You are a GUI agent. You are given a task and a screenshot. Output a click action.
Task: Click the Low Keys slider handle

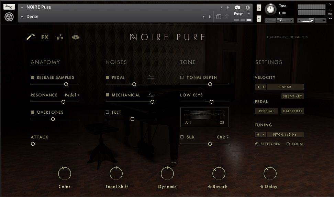point(211,102)
